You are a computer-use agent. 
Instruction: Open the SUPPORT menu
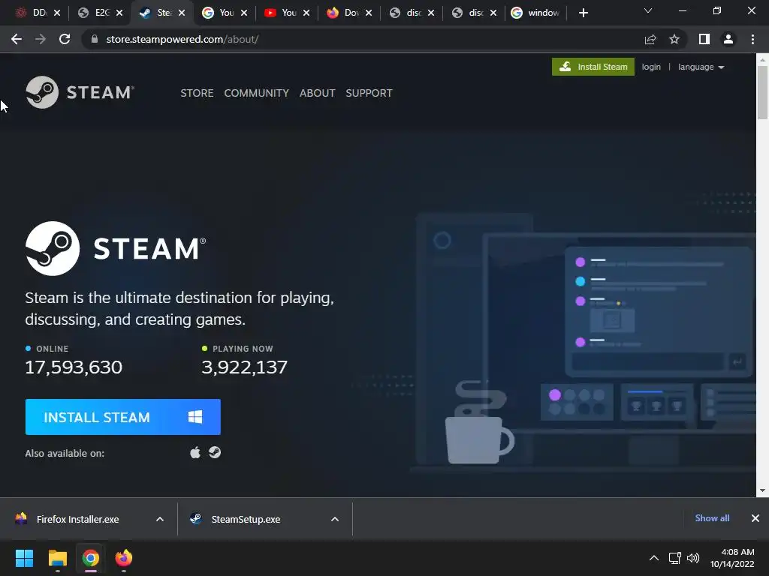pyautogui.click(x=369, y=93)
